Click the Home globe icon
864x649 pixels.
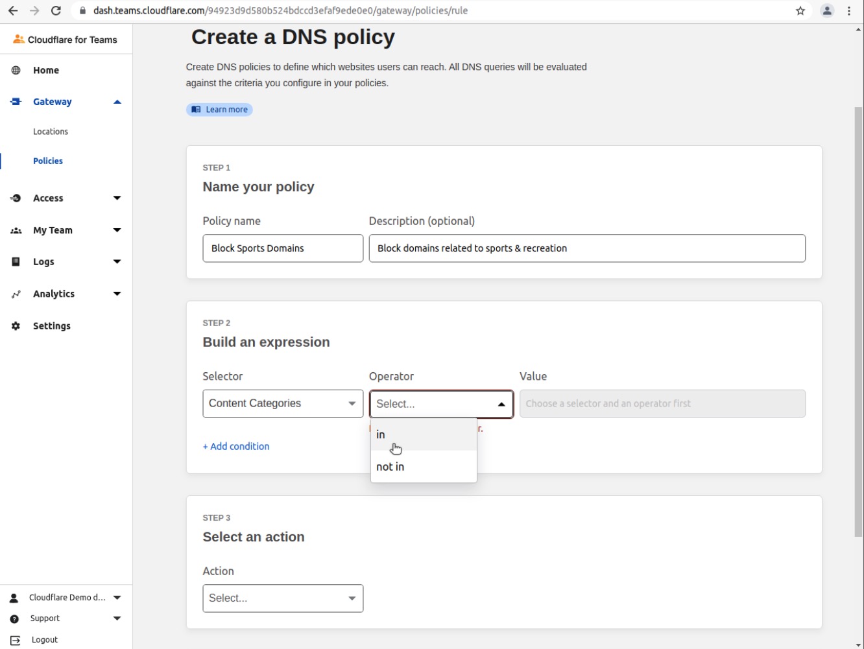[x=16, y=70]
